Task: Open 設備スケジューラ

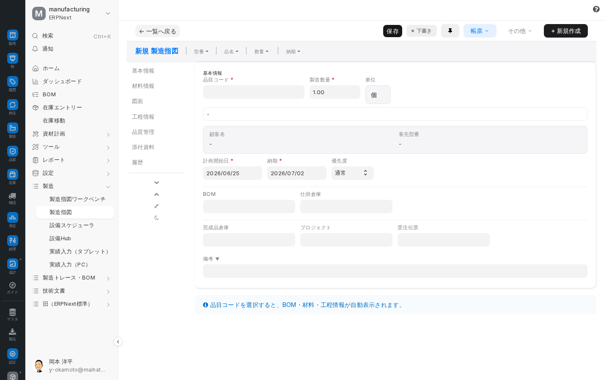Action: (75, 225)
